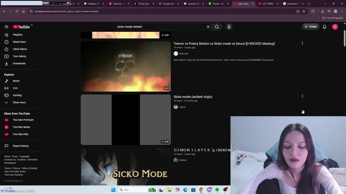Viewport: 346px width, 194px height.
Task: Open the YouTube hamburger guide menu
Action: pos(6,27)
